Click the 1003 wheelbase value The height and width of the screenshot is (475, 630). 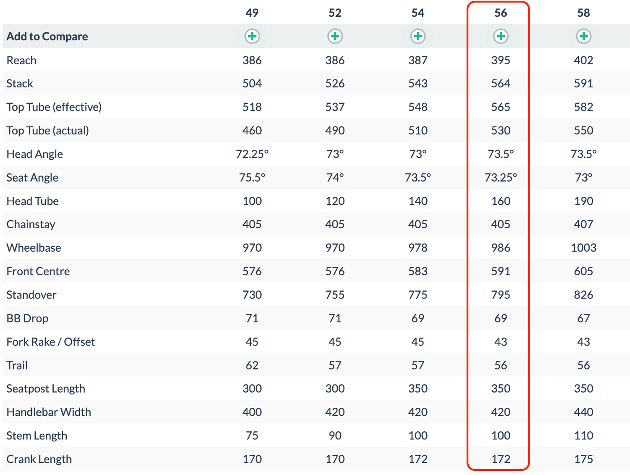[x=583, y=248]
